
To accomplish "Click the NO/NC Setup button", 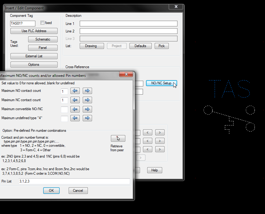I will point(161,83).
